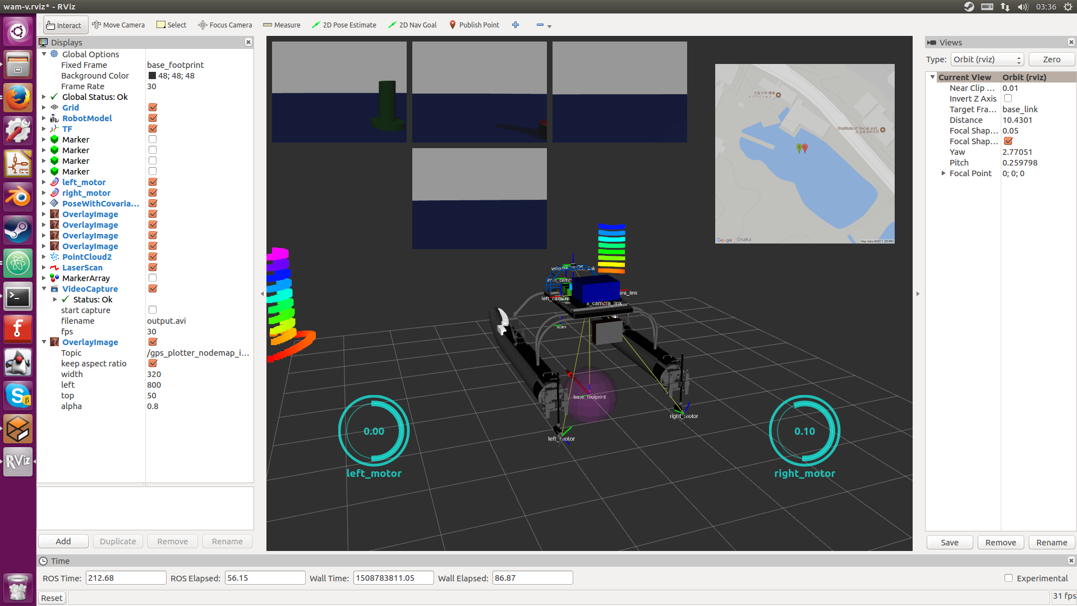Check the start capture checkbox
1077x606 pixels.
tap(153, 310)
